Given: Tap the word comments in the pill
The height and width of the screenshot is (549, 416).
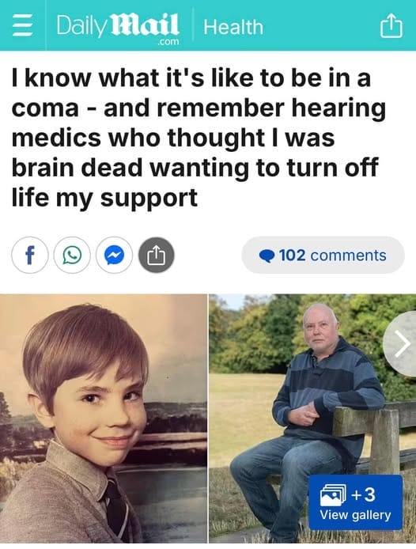Looking at the screenshot, I should (x=349, y=256).
